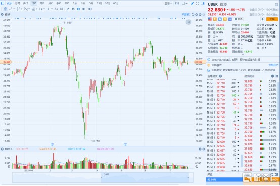Enter fullscreen chart mode
The height and width of the screenshot is (186, 280).
click(x=197, y=3)
